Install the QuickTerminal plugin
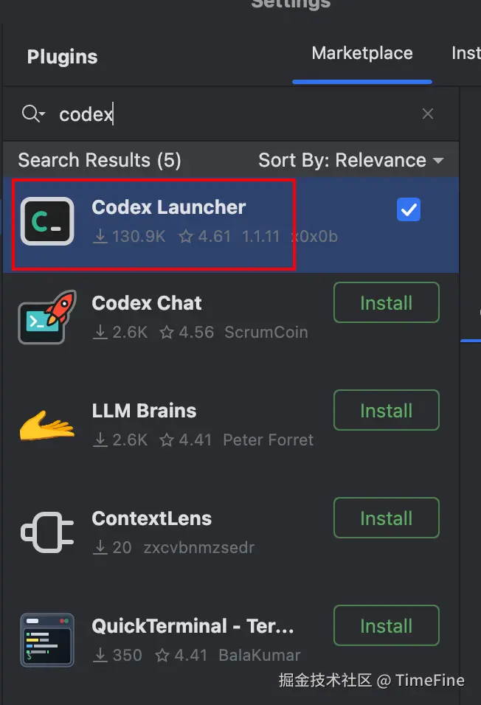The width and height of the screenshot is (481, 705). tap(387, 626)
